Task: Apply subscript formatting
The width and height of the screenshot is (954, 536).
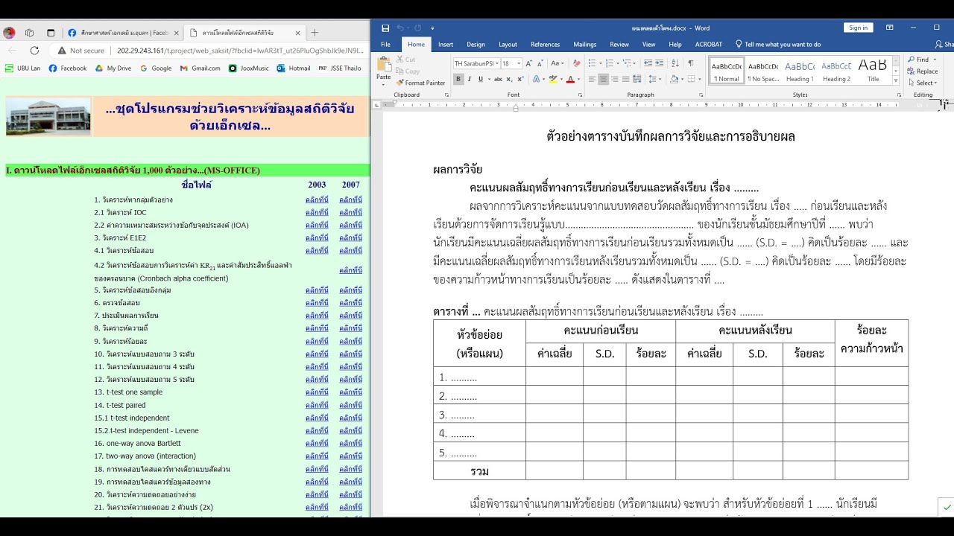Action: [509, 79]
